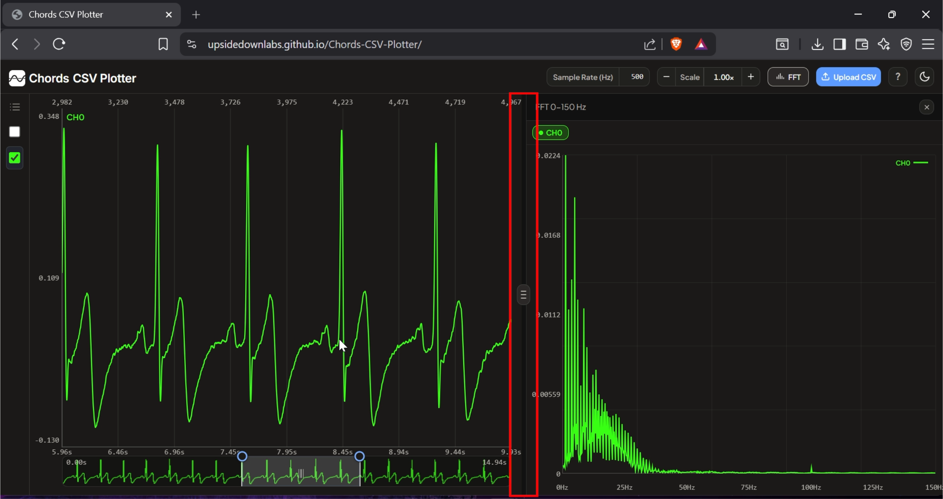Select the Chords CSV Plotter tab
The height and width of the screenshot is (499, 943).
91,15
